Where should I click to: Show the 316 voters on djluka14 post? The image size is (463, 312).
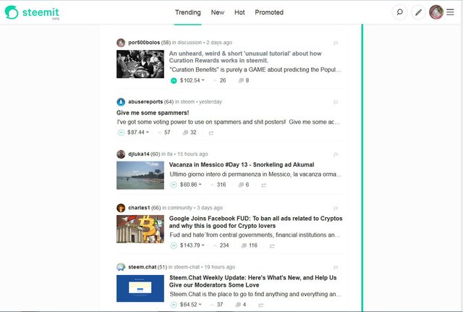[218, 185]
